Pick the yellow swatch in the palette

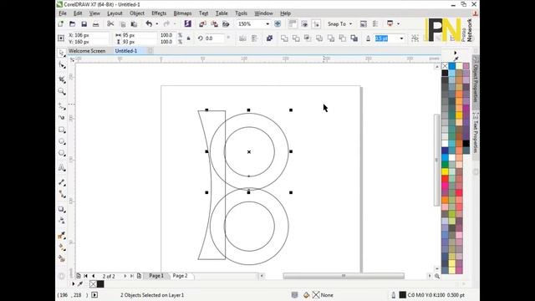(445, 171)
